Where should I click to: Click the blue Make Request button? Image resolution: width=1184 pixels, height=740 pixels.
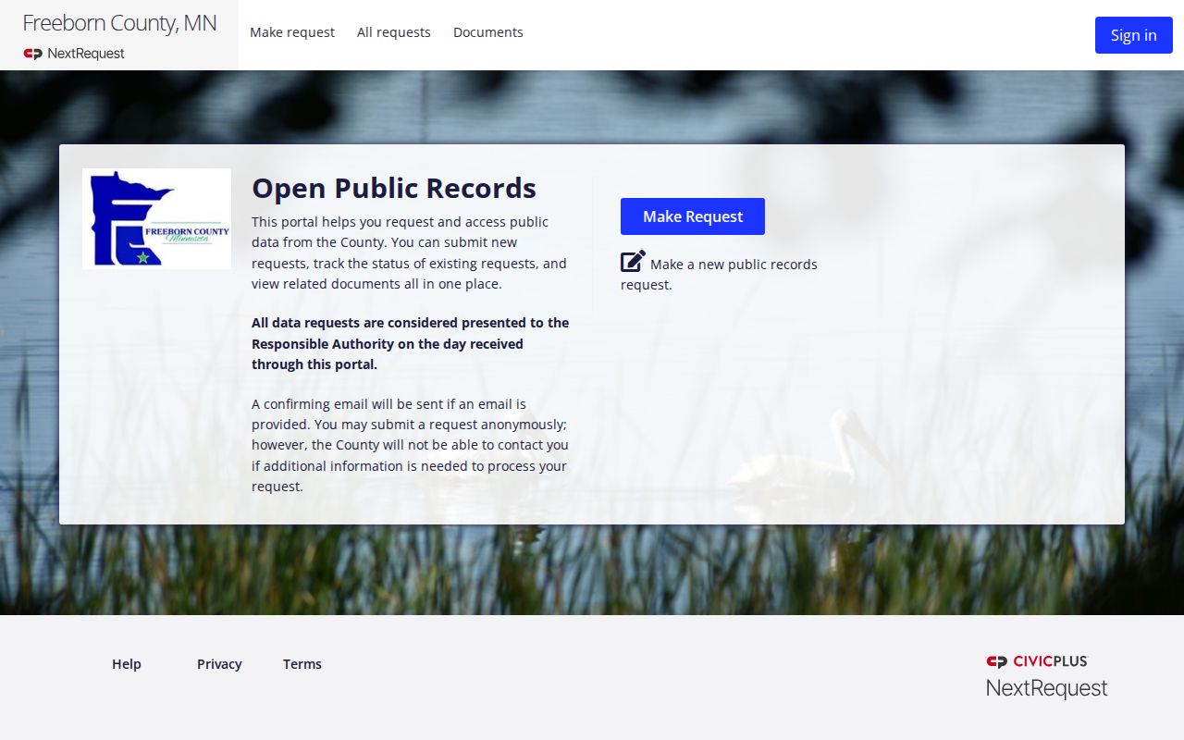pos(693,216)
